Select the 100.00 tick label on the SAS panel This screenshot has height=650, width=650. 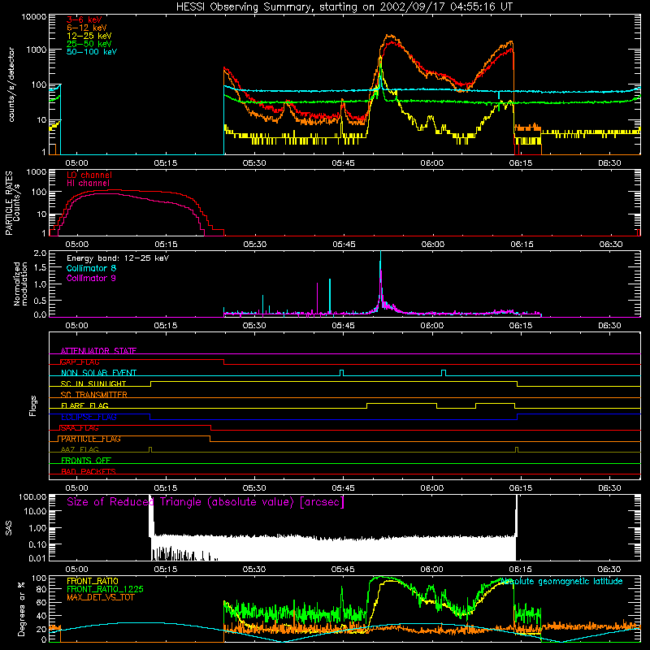32,496
